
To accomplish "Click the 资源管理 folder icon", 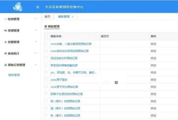I will [5, 30].
